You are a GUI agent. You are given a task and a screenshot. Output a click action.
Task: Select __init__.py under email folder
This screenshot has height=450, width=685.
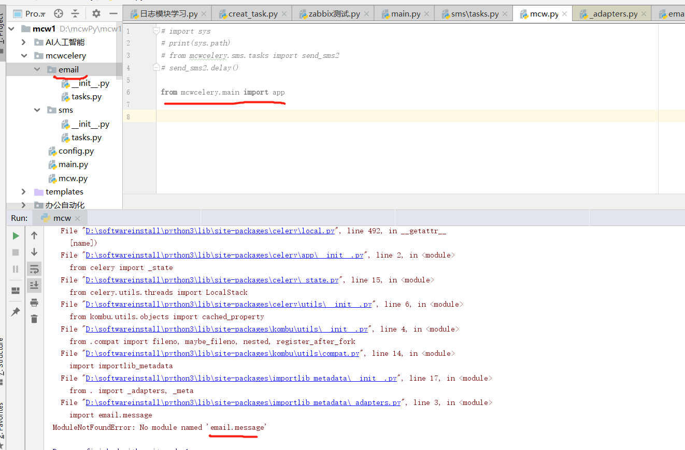pos(85,83)
